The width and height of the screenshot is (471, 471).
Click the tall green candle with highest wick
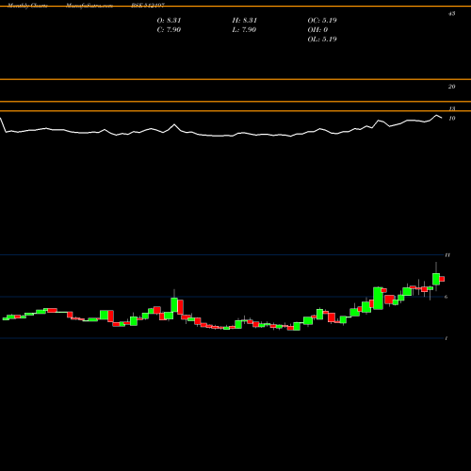point(436,279)
